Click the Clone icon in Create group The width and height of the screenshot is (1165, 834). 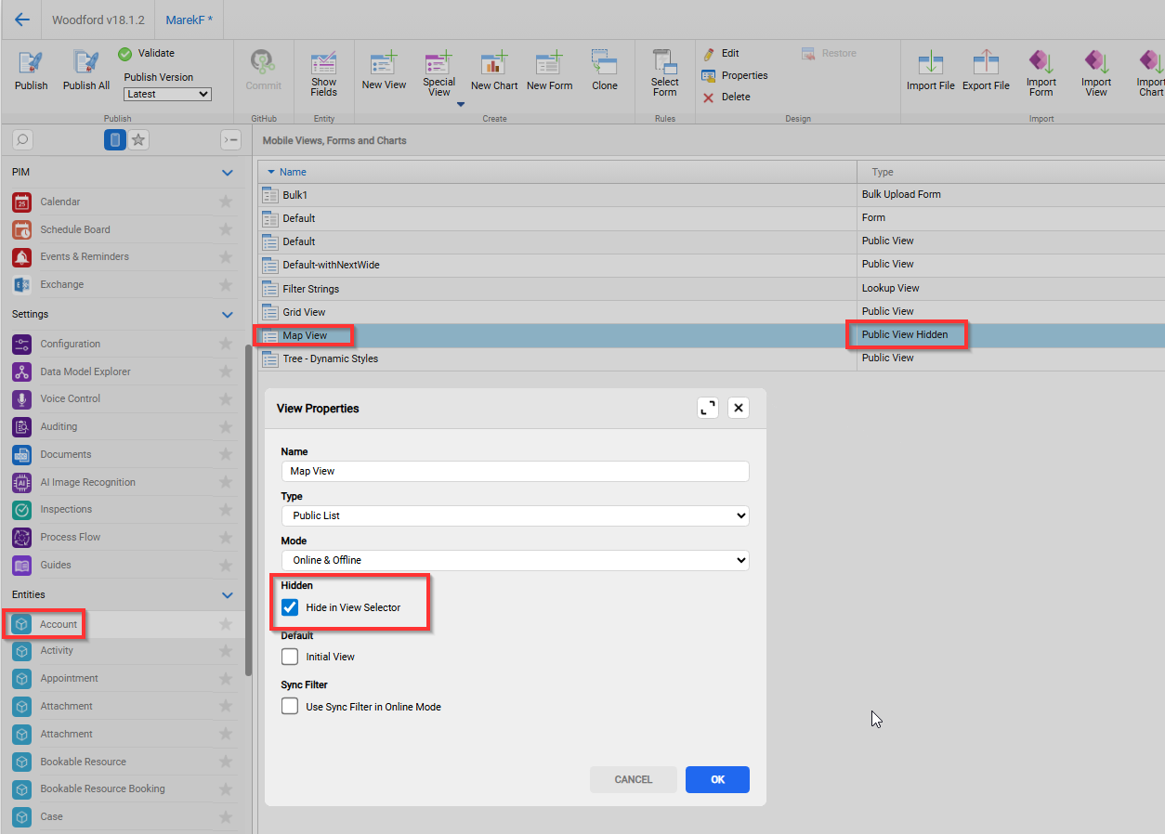604,63
